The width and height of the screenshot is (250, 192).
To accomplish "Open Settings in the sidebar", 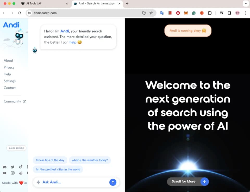I will coord(10,81).
